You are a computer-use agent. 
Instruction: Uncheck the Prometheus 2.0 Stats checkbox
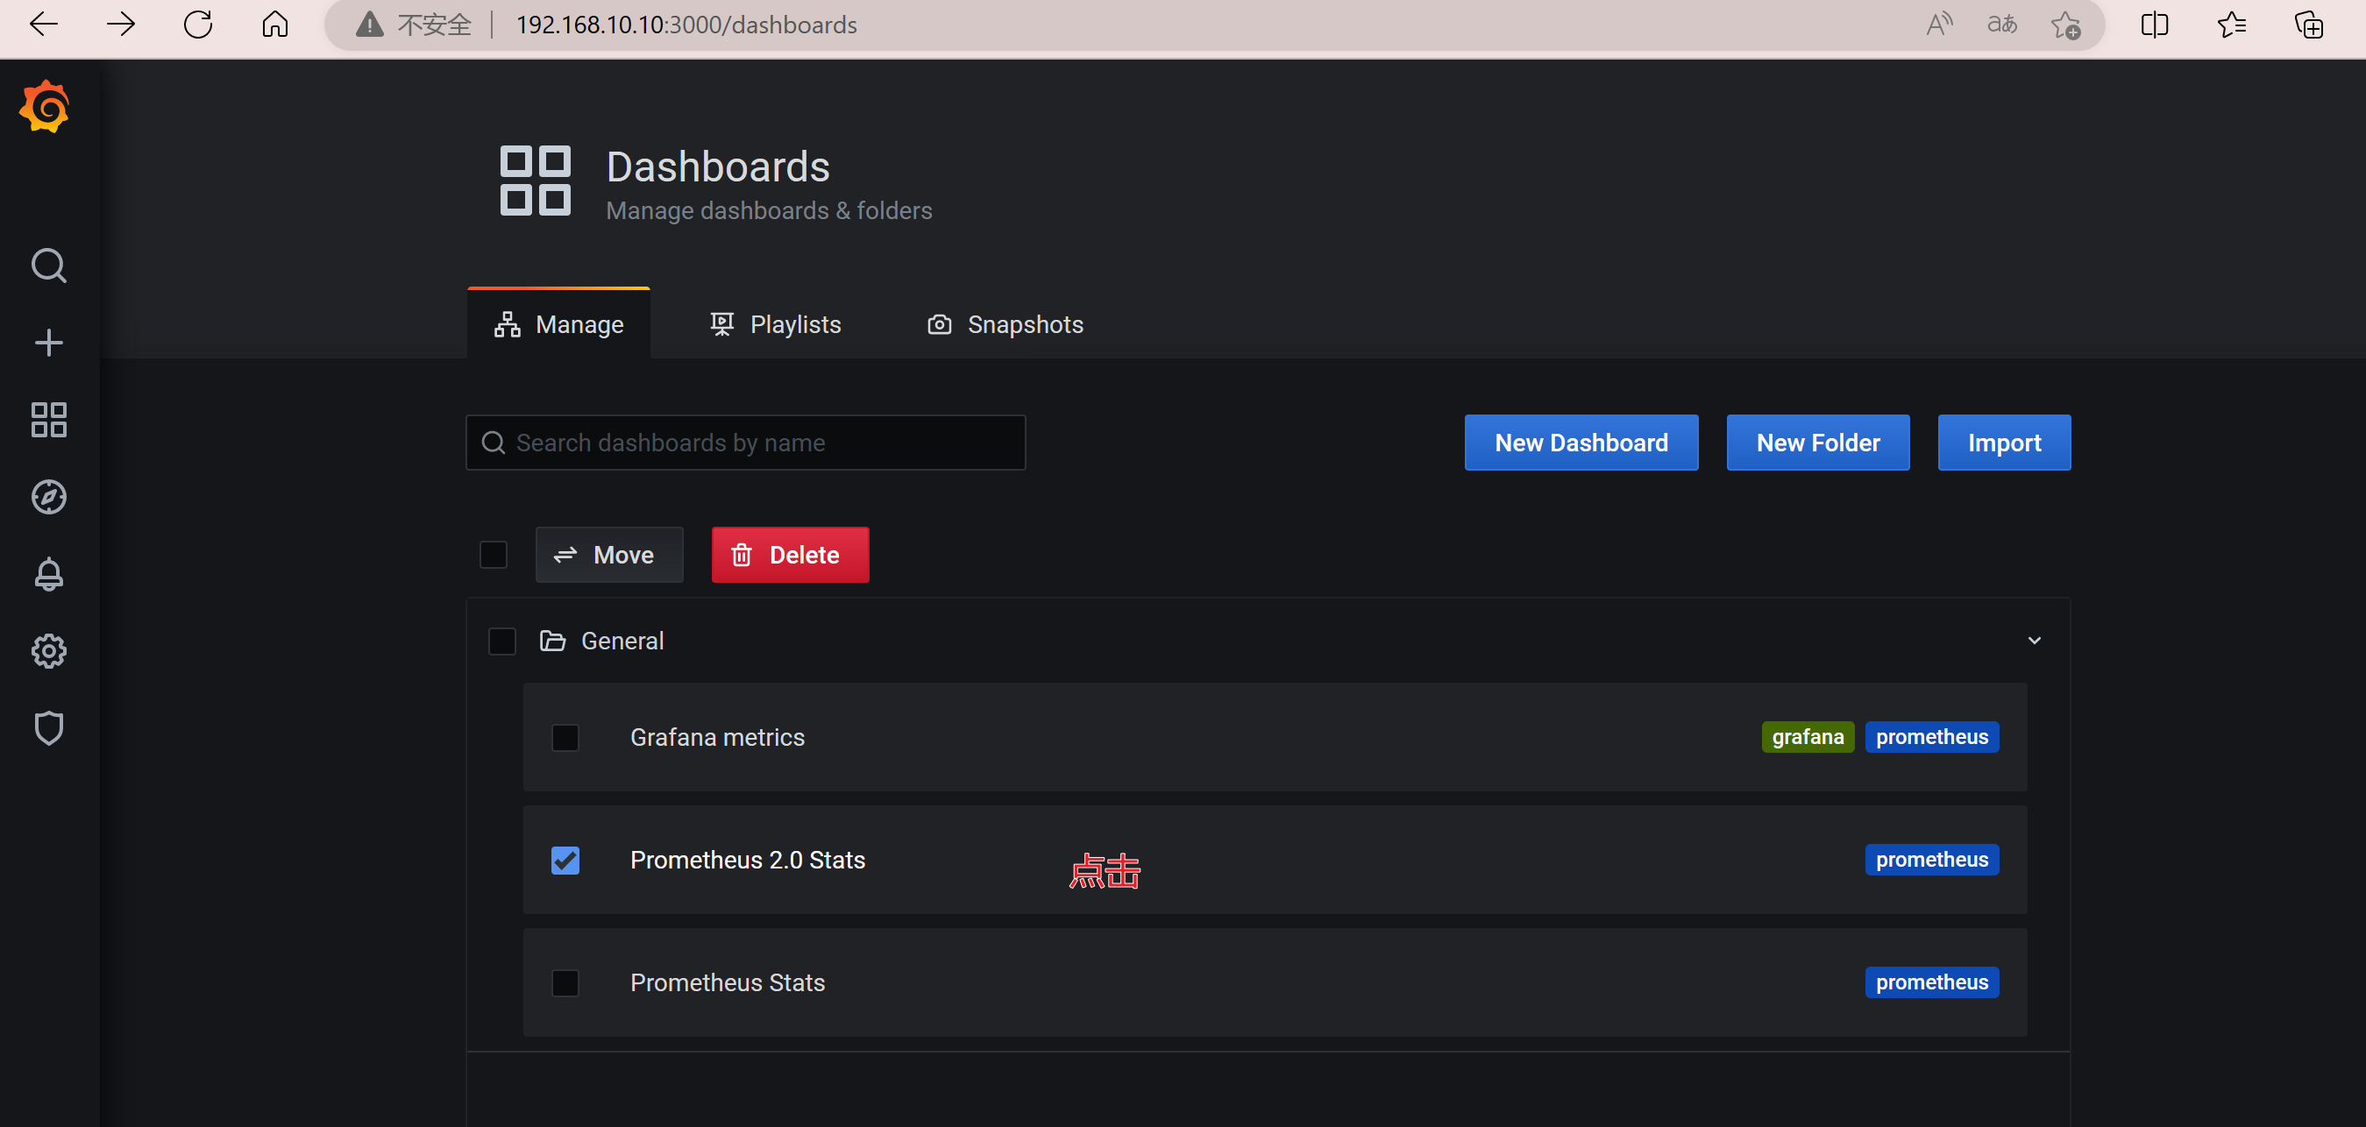pyautogui.click(x=565, y=861)
